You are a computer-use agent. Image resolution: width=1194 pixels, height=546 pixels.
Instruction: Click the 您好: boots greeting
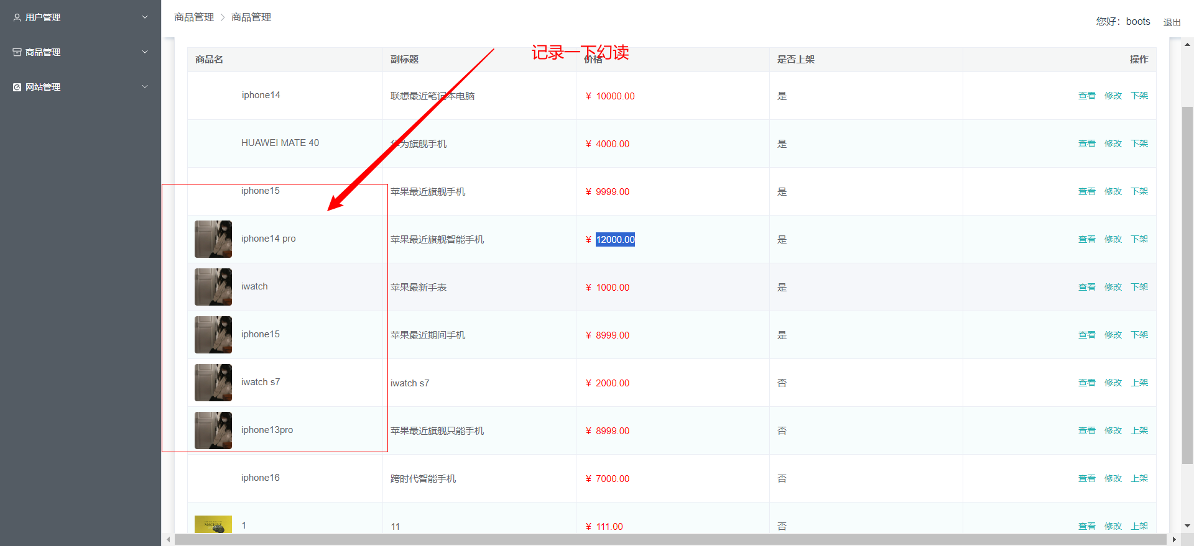(x=1123, y=21)
